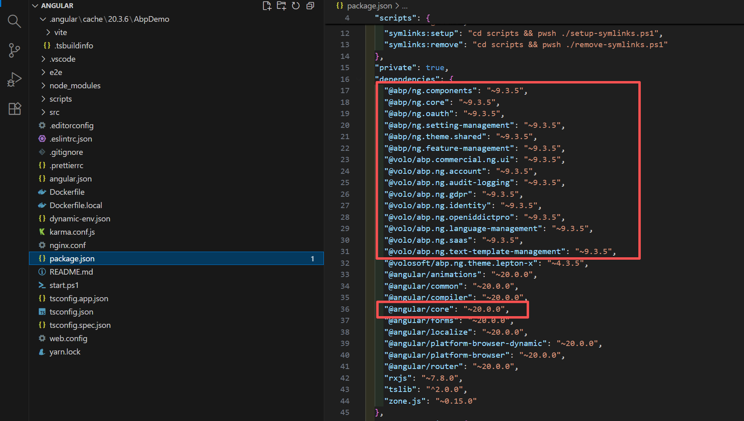Viewport: 744px width, 421px height.
Task: Expand the vite folder
Action: tap(60, 32)
